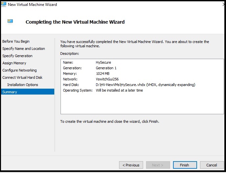Click the Generation 1 value in the summary
Screen dimensions: 226x173
[x=106, y=68]
